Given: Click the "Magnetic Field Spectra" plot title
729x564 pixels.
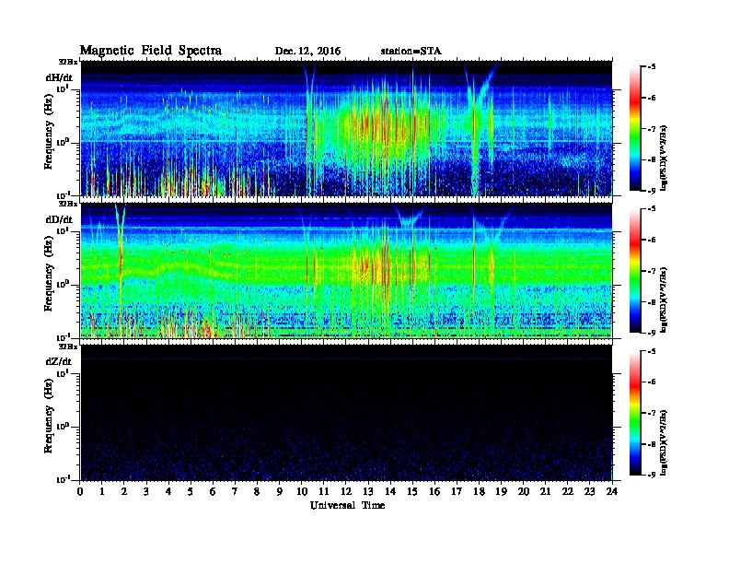Looking at the screenshot, I should pos(151,51).
